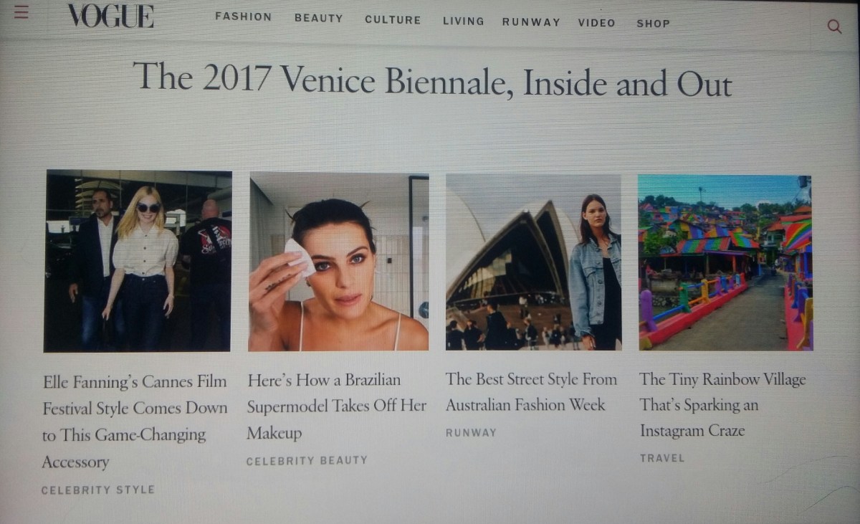Open the Elle Fanning Cannes photo thumbnail
This screenshot has width=860, height=524.
(138, 261)
